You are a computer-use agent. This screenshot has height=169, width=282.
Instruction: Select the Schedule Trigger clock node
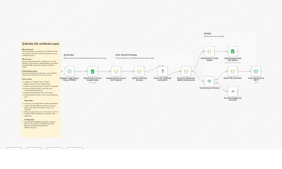click(69, 71)
